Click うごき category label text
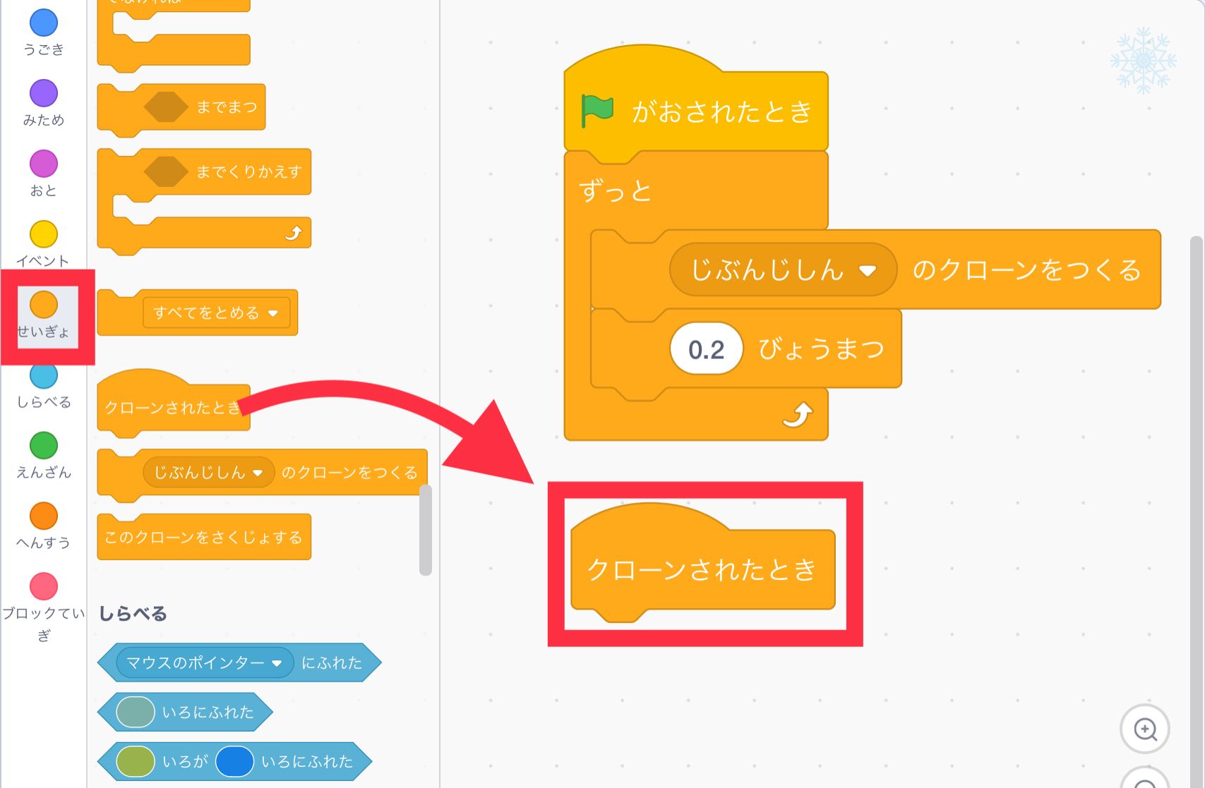Viewport: 1205px width, 788px height. [44, 49]
